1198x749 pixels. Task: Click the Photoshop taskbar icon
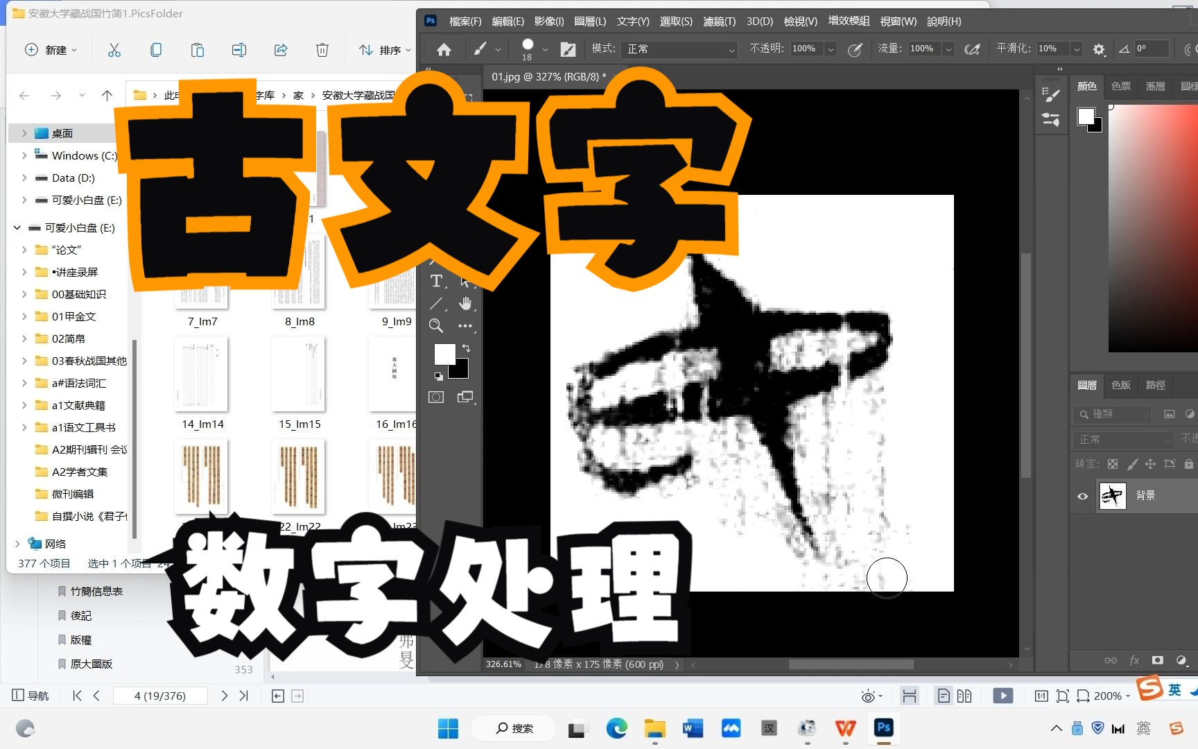click(x=883, y=728)
